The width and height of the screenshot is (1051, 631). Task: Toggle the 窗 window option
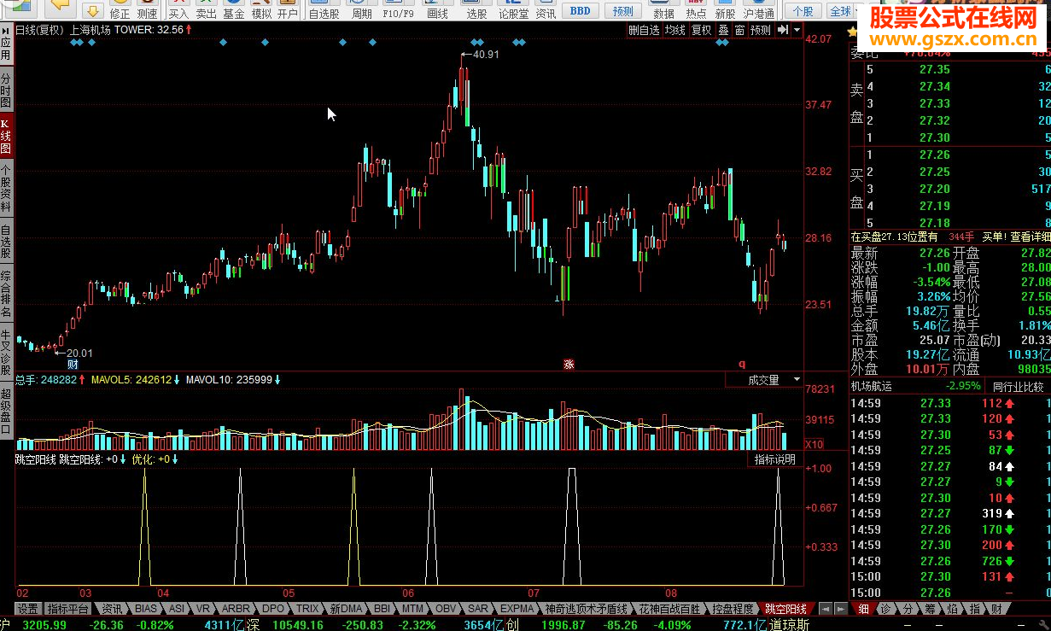coord(739,30)
